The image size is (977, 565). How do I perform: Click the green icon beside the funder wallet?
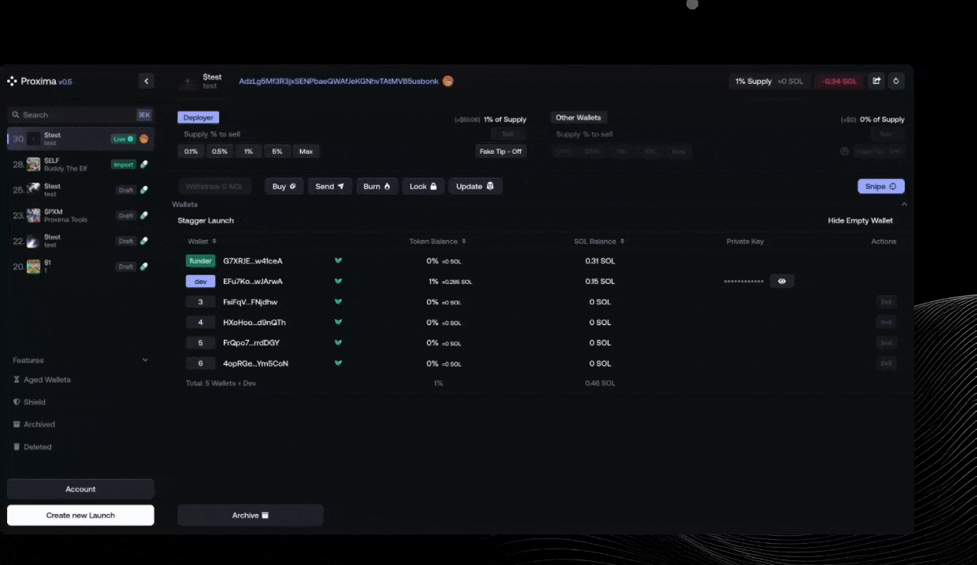click(338, 261)
